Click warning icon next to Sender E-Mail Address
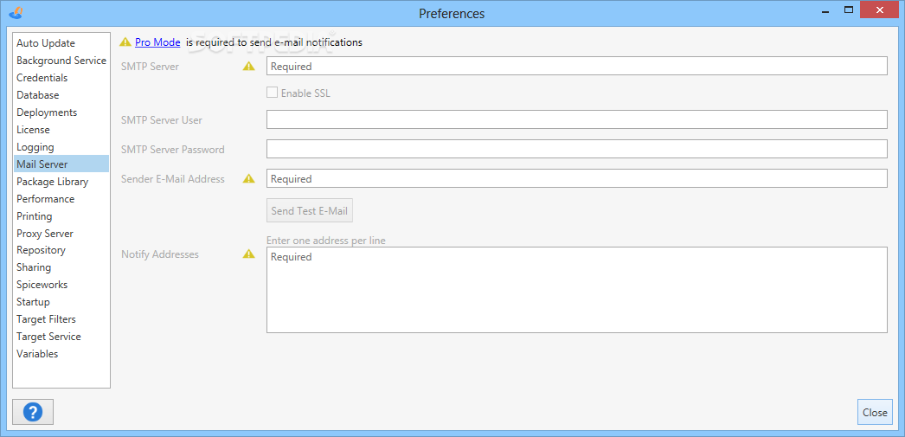 coord(249,179)
